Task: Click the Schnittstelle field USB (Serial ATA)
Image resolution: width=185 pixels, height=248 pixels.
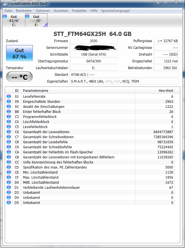Action: [94, 54]
